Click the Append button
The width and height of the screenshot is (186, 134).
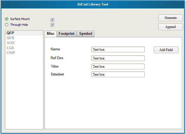coord(171,27)
